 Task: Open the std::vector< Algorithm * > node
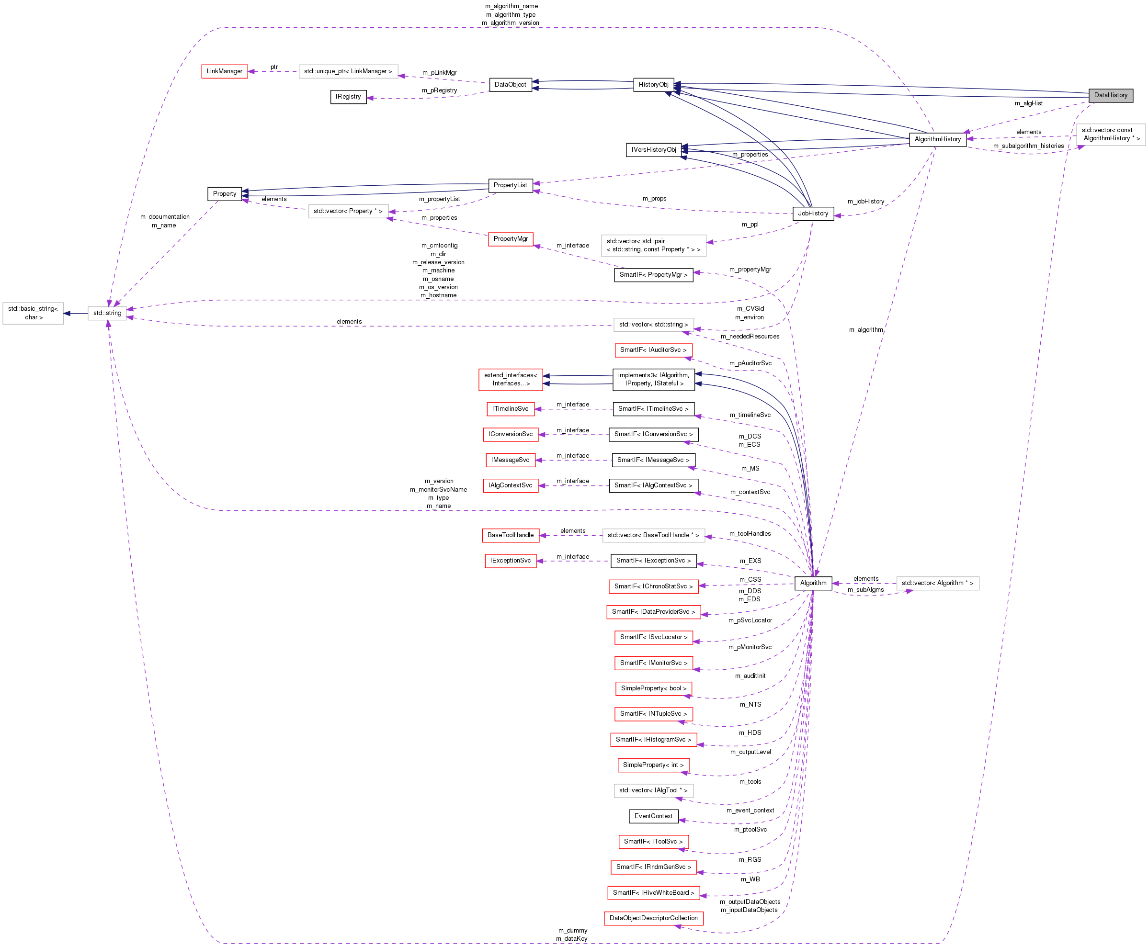[937, 583]
